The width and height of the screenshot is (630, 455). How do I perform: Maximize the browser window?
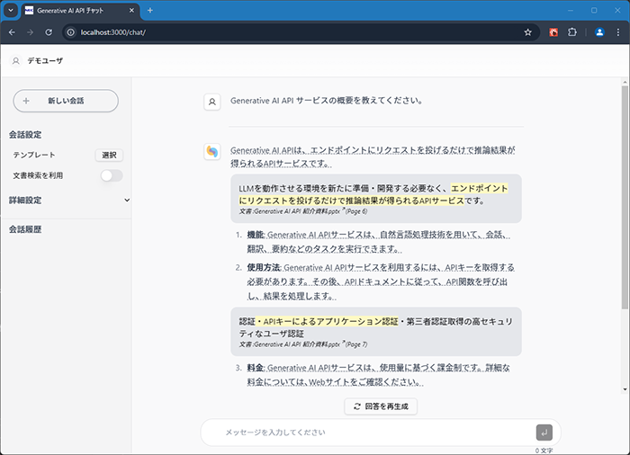[594, 11]
